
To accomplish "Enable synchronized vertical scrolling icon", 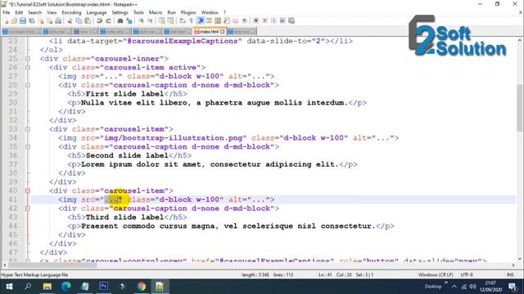I will (162, 20).
